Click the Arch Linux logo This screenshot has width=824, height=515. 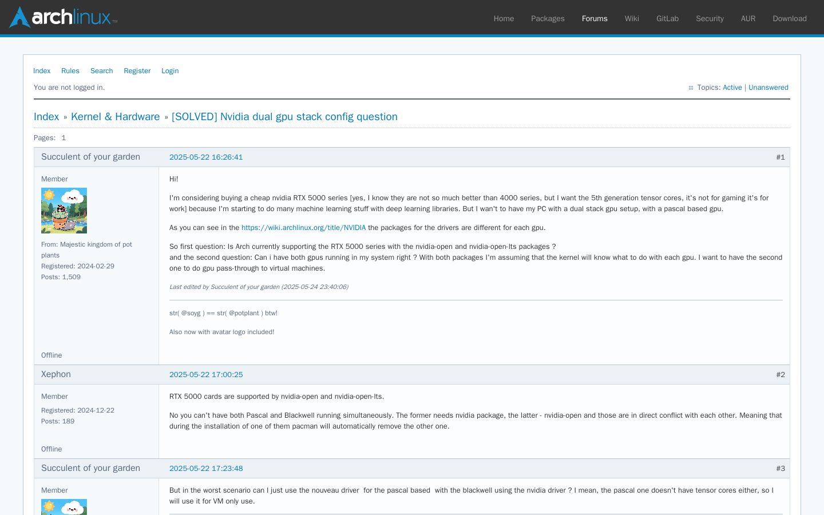[x=63, y=17]
